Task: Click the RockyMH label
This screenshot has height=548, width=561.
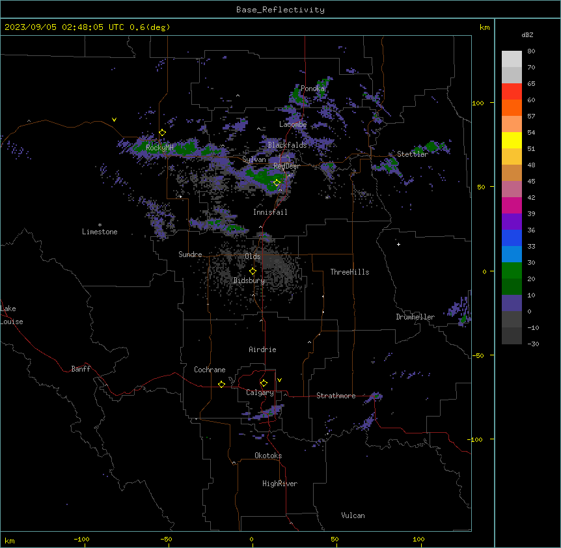Action: [159, 148]
